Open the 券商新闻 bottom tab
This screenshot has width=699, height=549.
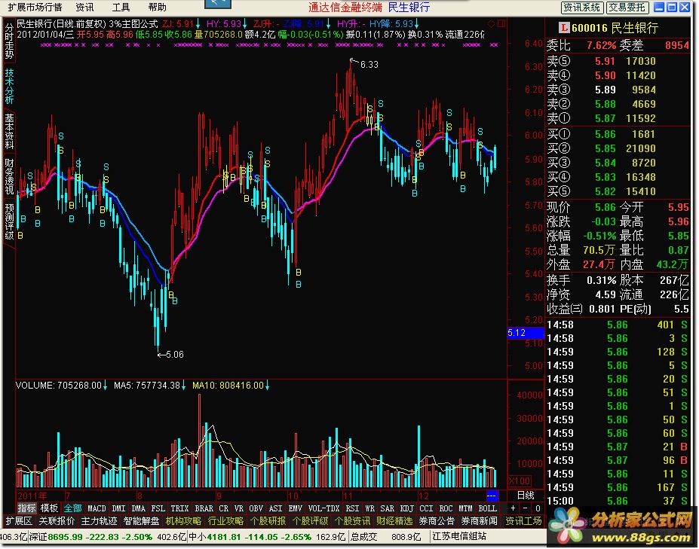(x=479, y=521)
